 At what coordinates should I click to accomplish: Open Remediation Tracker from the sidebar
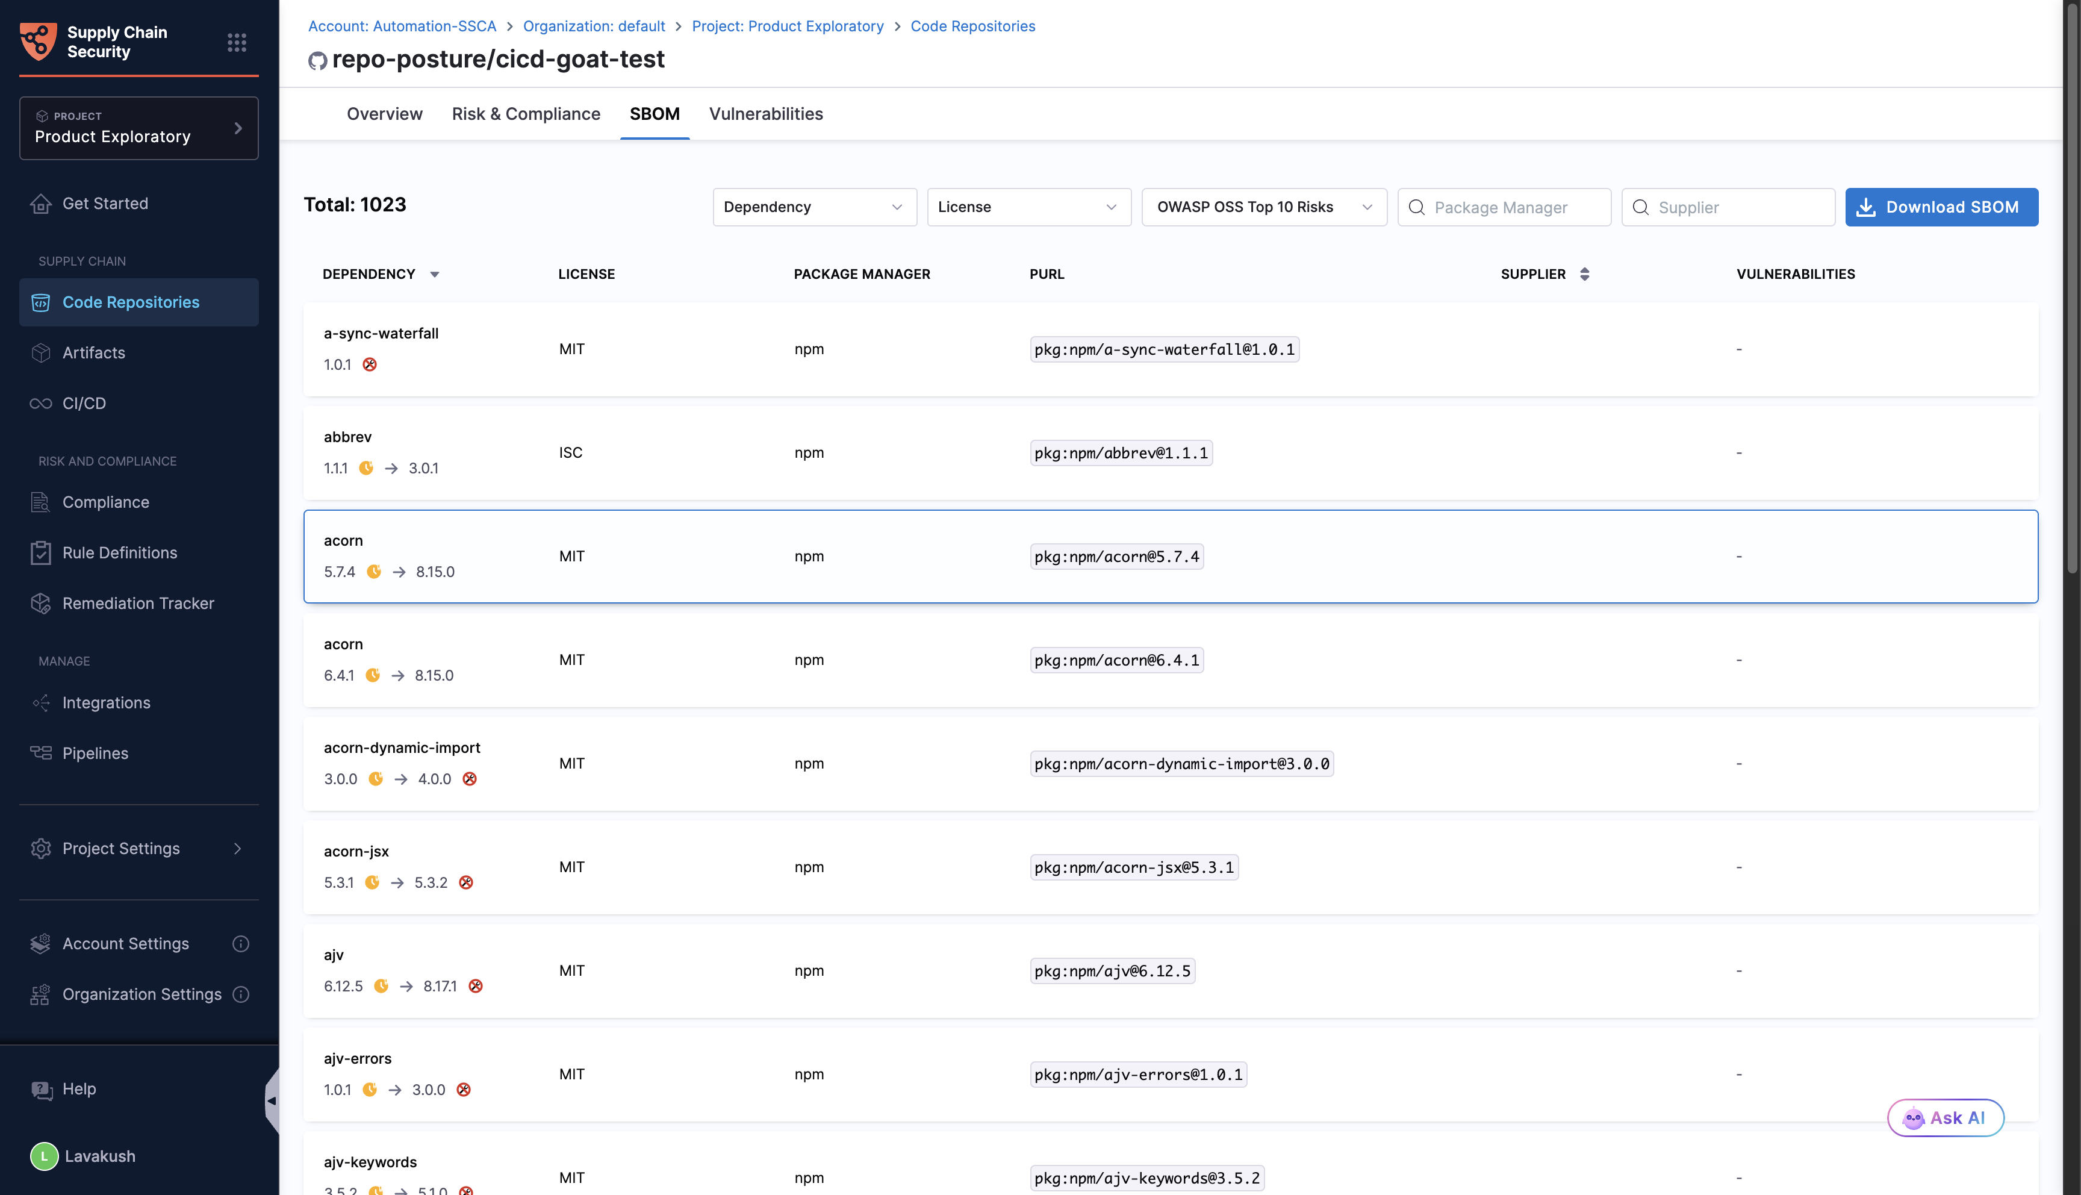point(138,604)
